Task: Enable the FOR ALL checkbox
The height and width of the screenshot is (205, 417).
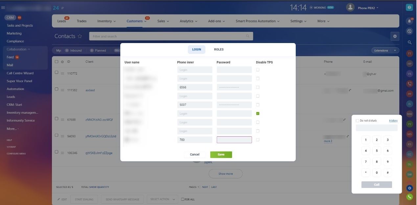Action: point(183,199)
